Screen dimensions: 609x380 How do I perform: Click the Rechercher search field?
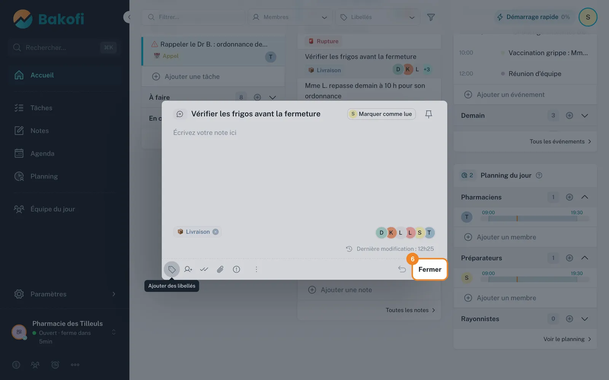pyautogui.click(x=64, y=47)
